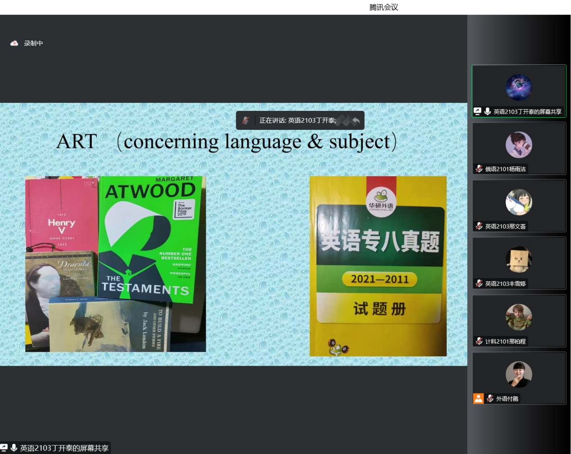Viewport: 571px width, 454px height.
Task: Click the sidebar name 英语2103丁开泰的屏幕共享
Action: [527, 112]
